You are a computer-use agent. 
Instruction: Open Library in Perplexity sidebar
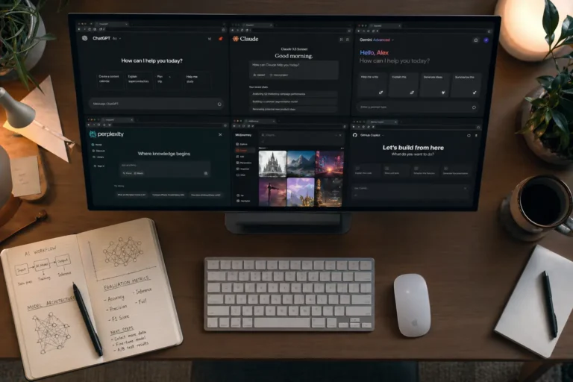[98, 157]
